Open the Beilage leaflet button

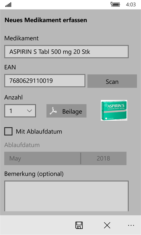(67, 111)
